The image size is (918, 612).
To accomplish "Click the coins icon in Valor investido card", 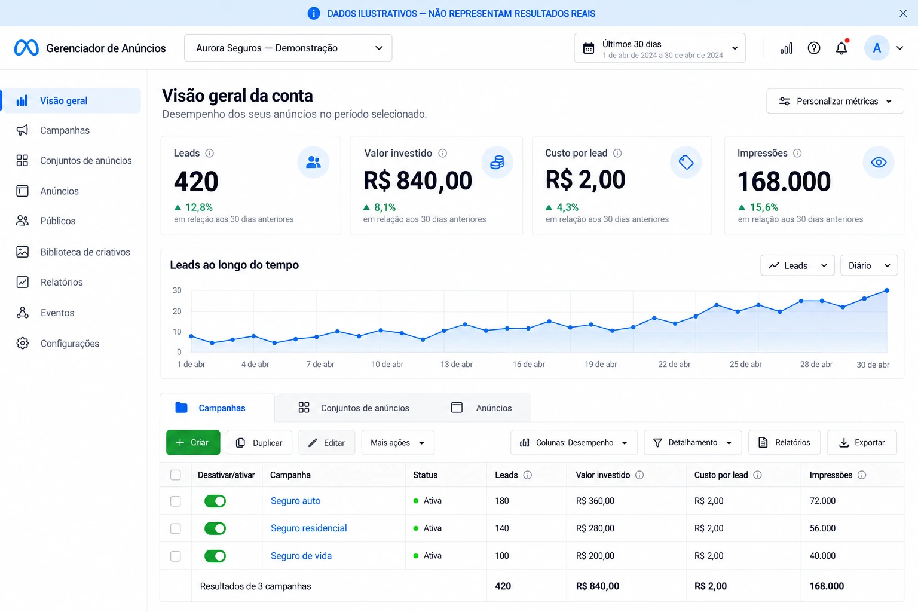I will pos(497,162).
